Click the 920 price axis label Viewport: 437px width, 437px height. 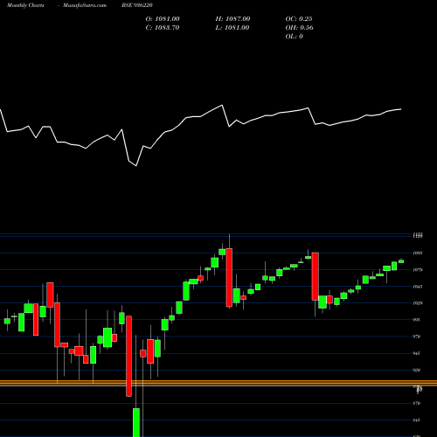click(x=417, y=371)
